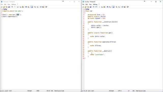Click Open file icon in Car.php window
The height and width of the screenshot is (92, 163).
86,7
